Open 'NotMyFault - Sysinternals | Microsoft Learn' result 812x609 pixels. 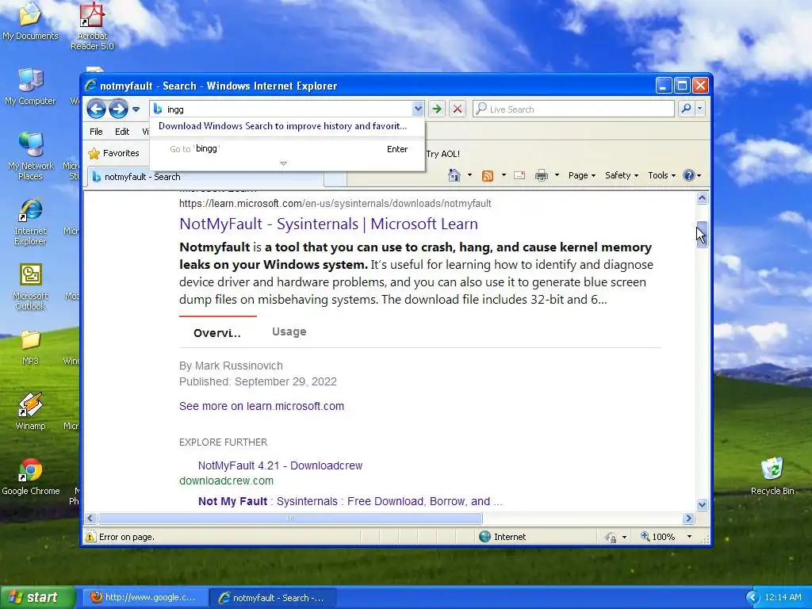[x=328, y=224]
